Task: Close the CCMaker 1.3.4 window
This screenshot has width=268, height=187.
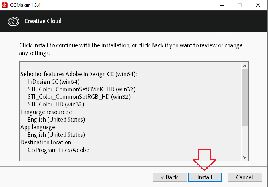Action: coord(258,5)
